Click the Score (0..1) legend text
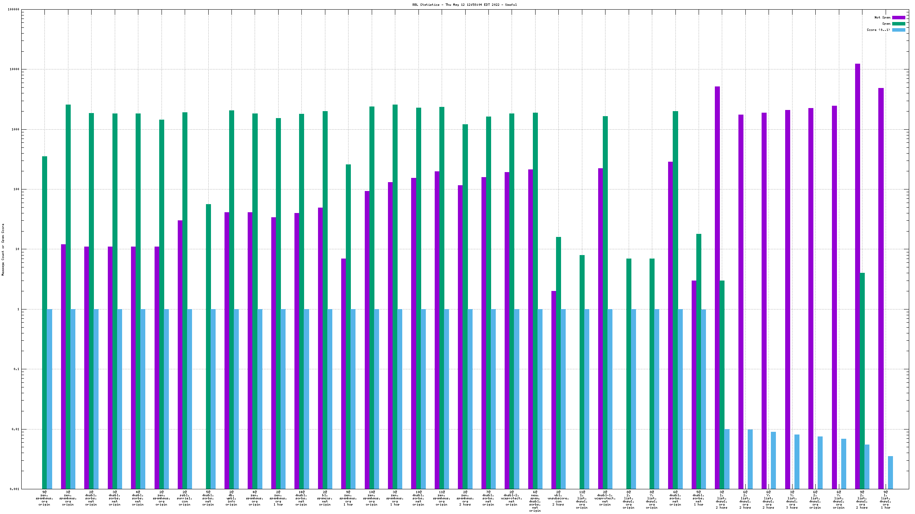Viewport: 915px width, 514px height. 878,30
